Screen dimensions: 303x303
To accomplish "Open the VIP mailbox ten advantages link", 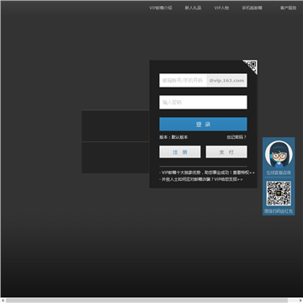I will [x=207, y=173].
